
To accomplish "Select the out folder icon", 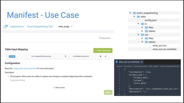I will (143, 35).
